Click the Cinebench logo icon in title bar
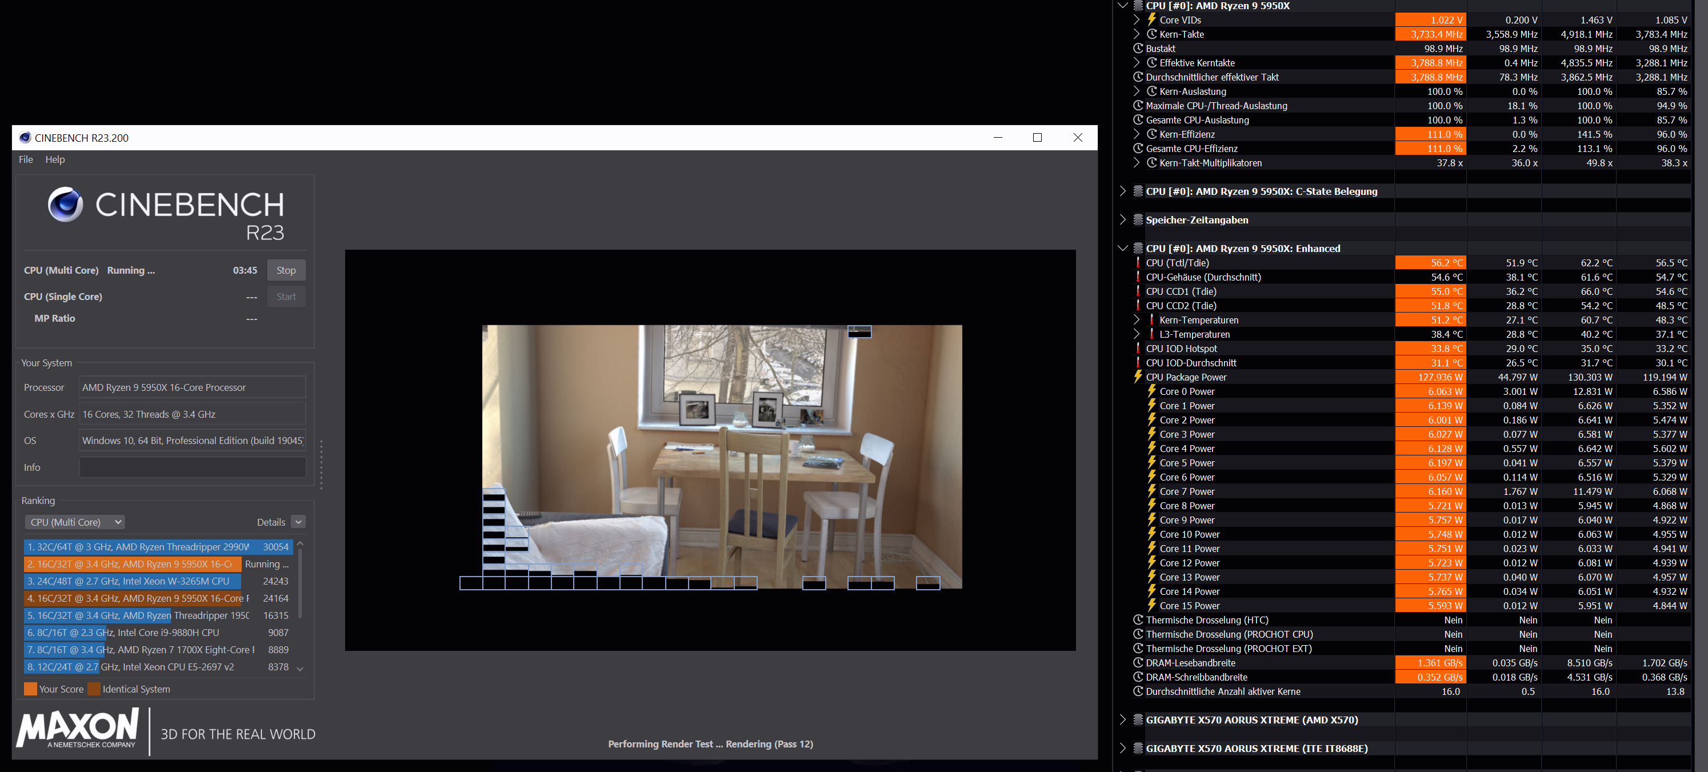The image size is (1708, 772). coord(25,137)
